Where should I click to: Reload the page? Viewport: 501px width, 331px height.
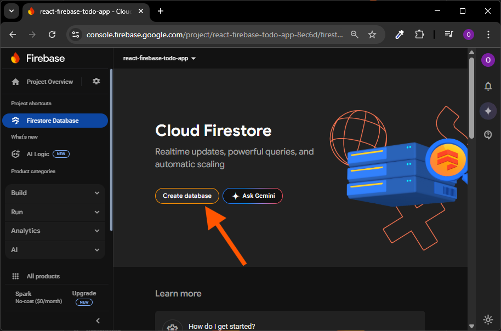[52, 35]
